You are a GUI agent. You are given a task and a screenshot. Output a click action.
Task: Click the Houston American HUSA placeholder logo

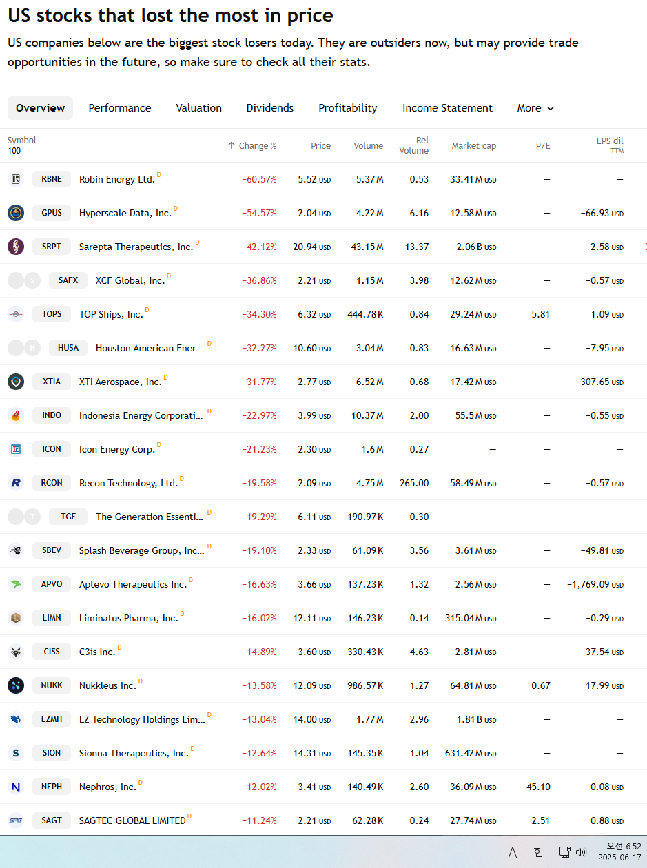click(x=24, y=348)
